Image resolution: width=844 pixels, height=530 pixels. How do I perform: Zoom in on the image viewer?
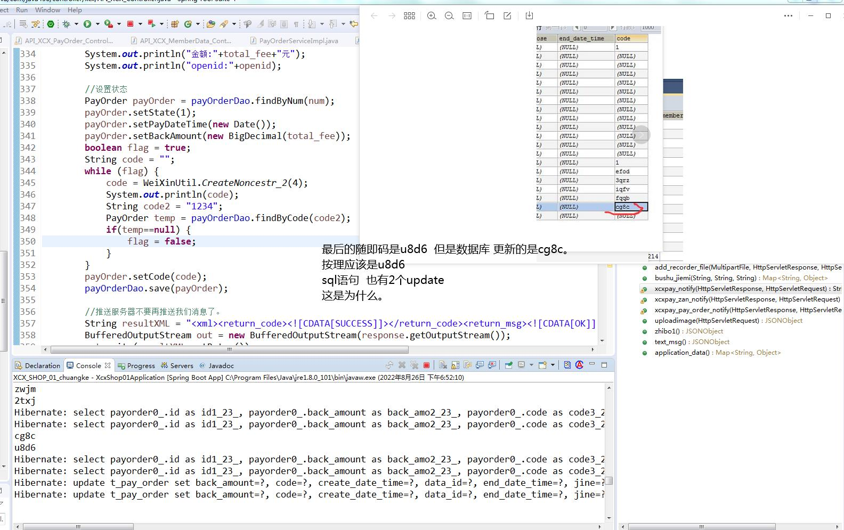[432, 16]
